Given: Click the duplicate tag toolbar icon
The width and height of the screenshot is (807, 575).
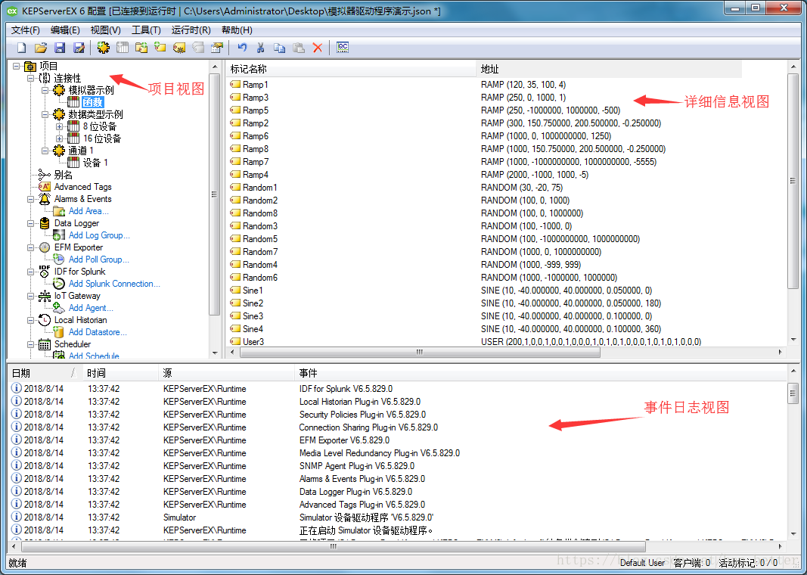Looking at the screenshot, I should click(198, 48).
